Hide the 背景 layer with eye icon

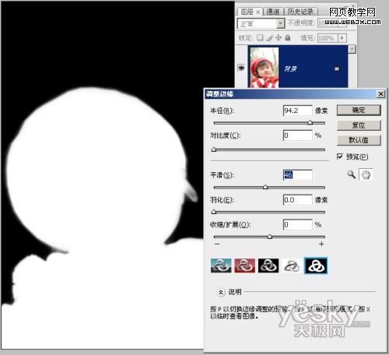tap(241, 68)
